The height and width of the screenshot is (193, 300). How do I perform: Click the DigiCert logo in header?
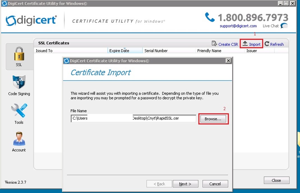(x=31, y=20)
